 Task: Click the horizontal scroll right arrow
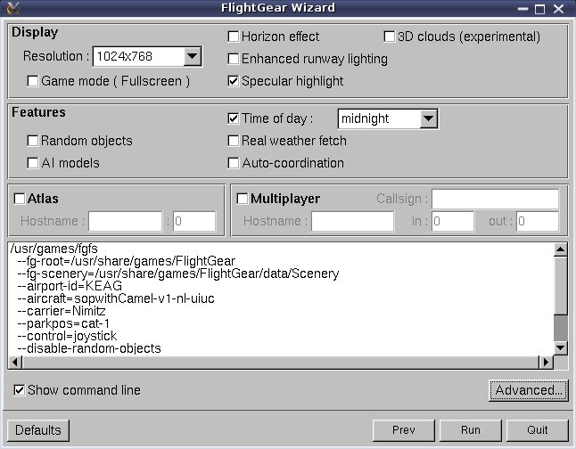click(546, 363)
